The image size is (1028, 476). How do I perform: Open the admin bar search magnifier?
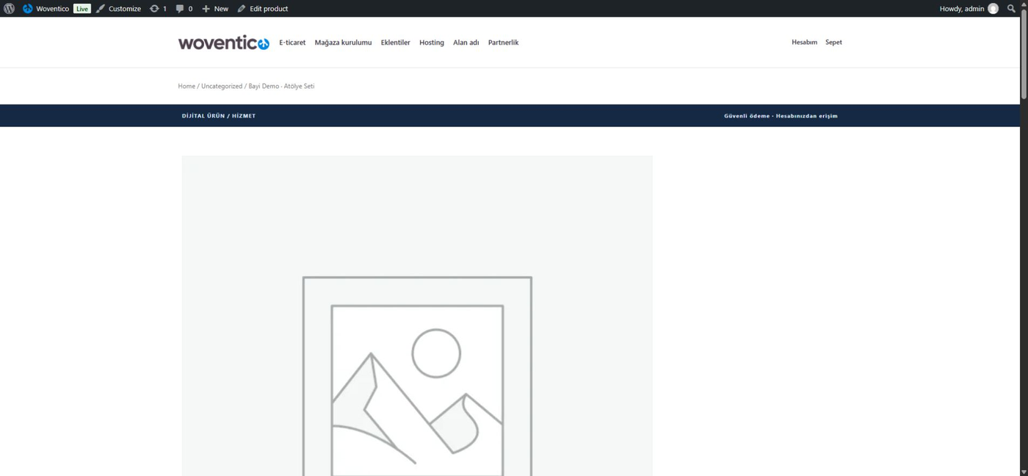click(x=1012, y=9)
